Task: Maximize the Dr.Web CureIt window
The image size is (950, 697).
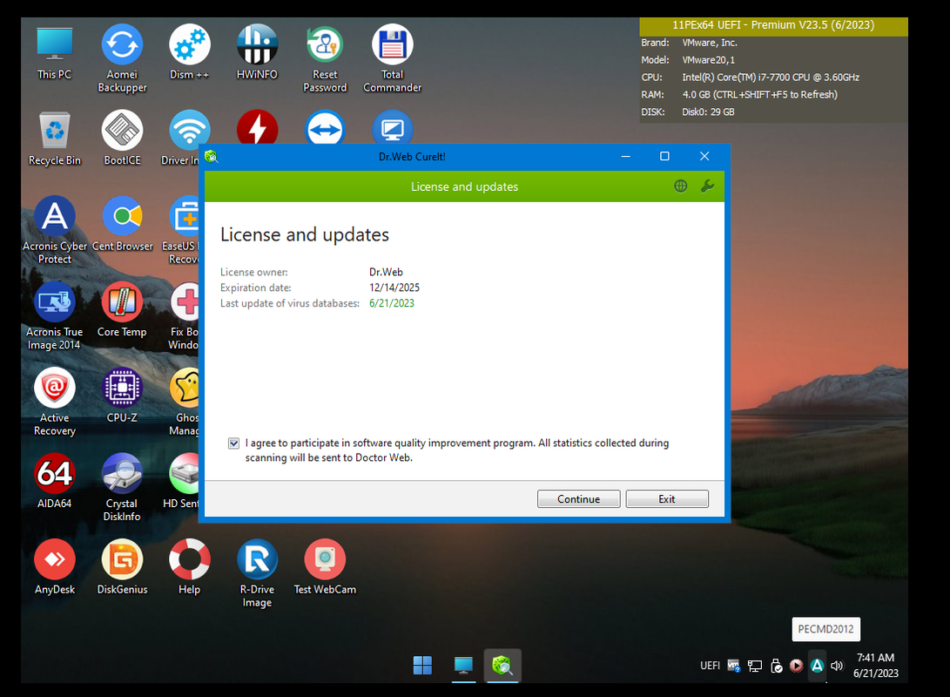Action: pos(664,156)
